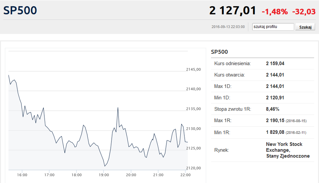The width and height of the screenshot is (319, 183).
Task: Click the 17:00 time axis label
Action: point(49,175)
